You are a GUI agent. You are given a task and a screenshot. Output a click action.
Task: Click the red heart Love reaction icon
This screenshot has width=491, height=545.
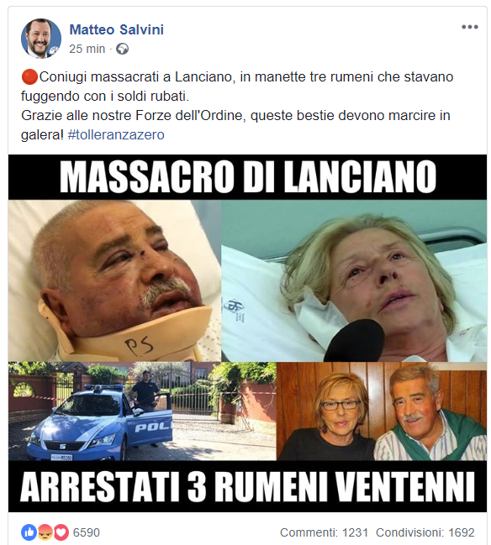pyautogui.click(x=61, y=532)
